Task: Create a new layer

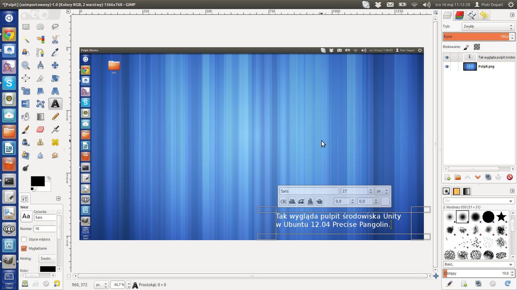Action: (x=447, y=177)
